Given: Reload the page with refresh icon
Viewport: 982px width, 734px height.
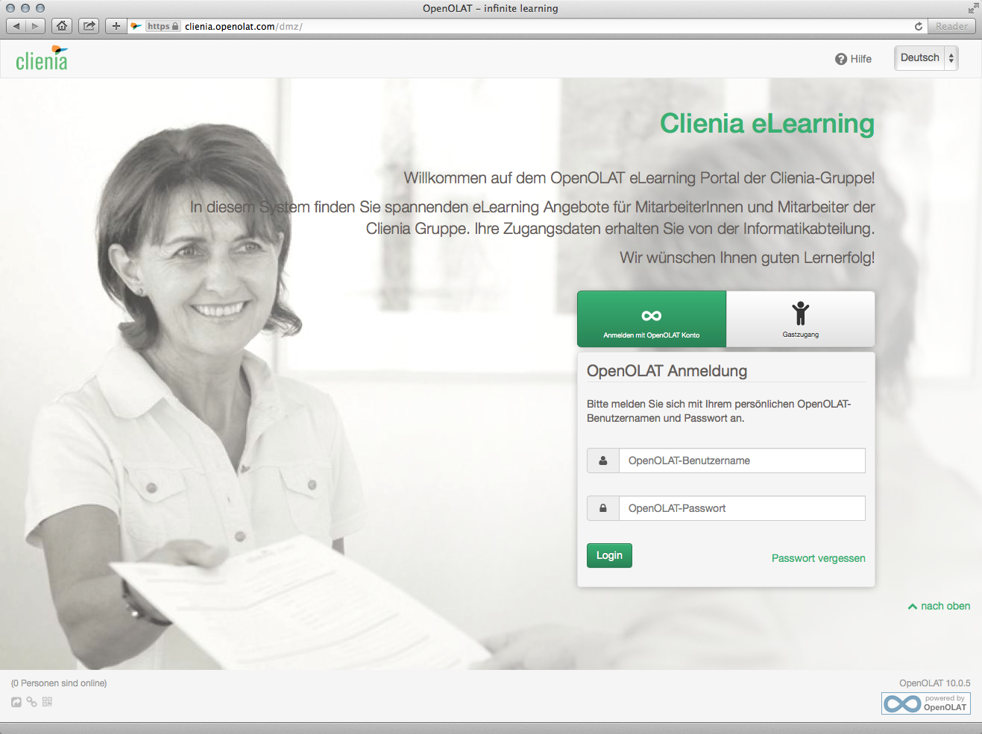Looking at the screenshot, I should (919, 26).
